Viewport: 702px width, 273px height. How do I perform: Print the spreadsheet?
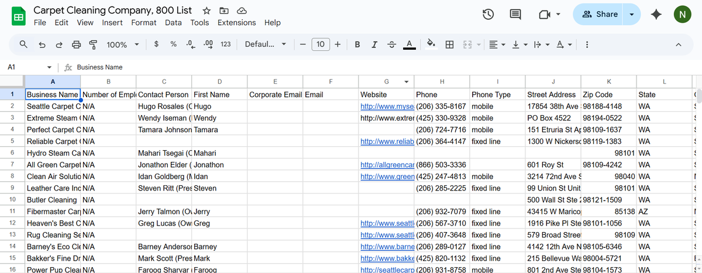point(76,44)
